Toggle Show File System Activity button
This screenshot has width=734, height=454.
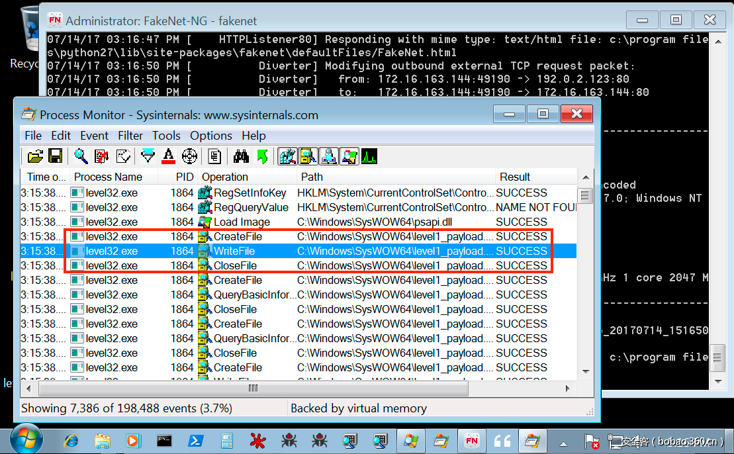pos(308,157)
